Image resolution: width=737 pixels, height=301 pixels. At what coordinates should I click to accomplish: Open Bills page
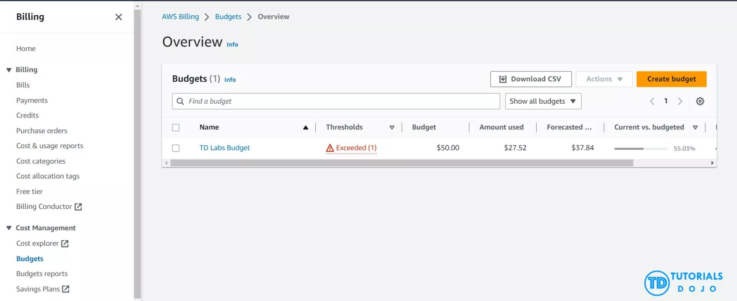(x=23, y=85)
